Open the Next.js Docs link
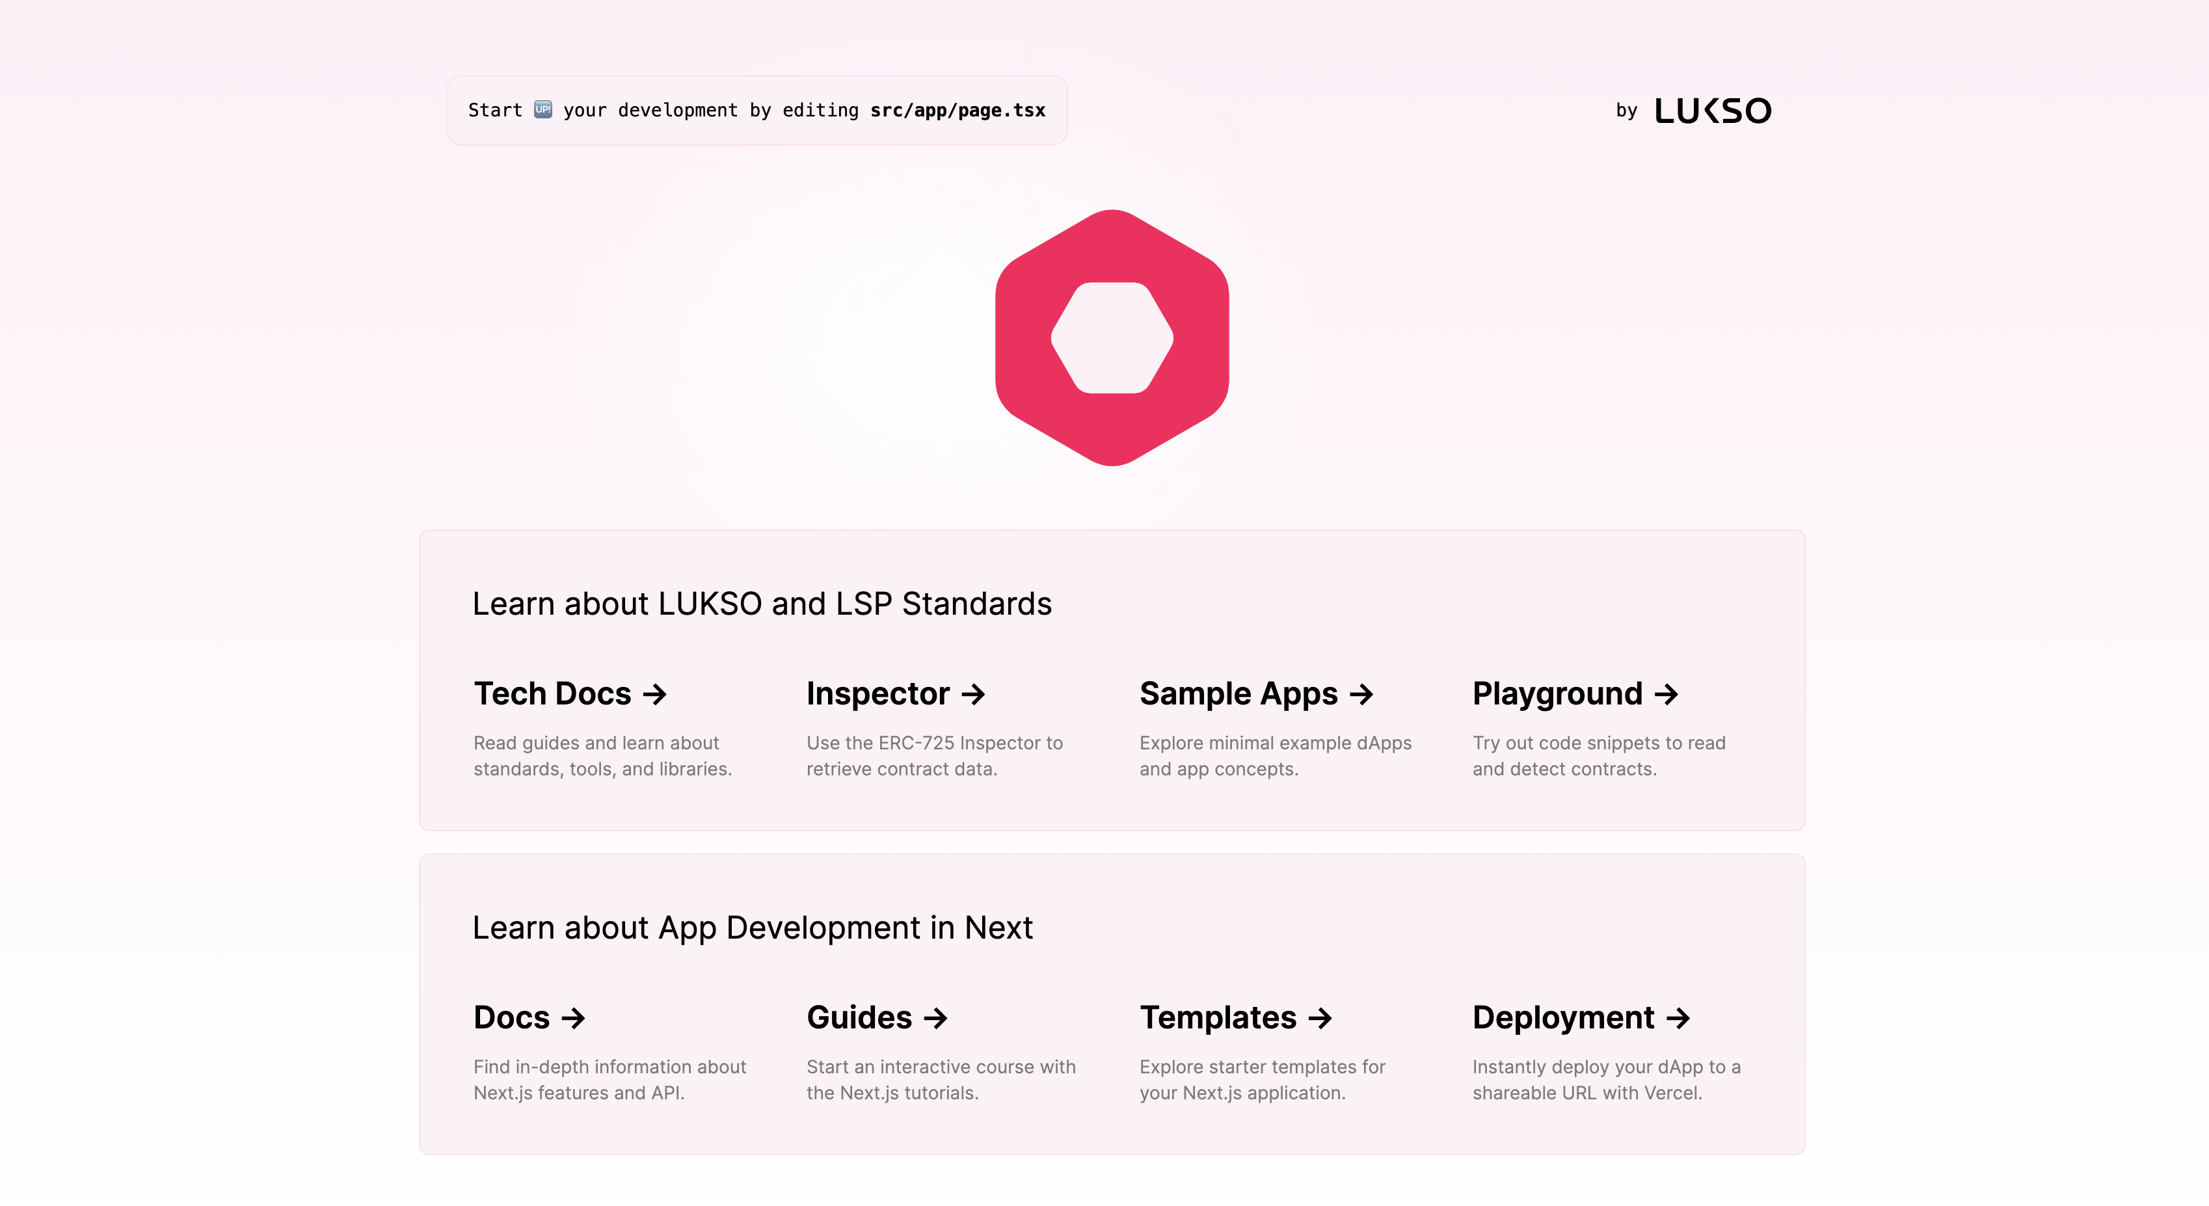The height and width of the screenshot is (1206, 2209). (x=512, y=1018)
